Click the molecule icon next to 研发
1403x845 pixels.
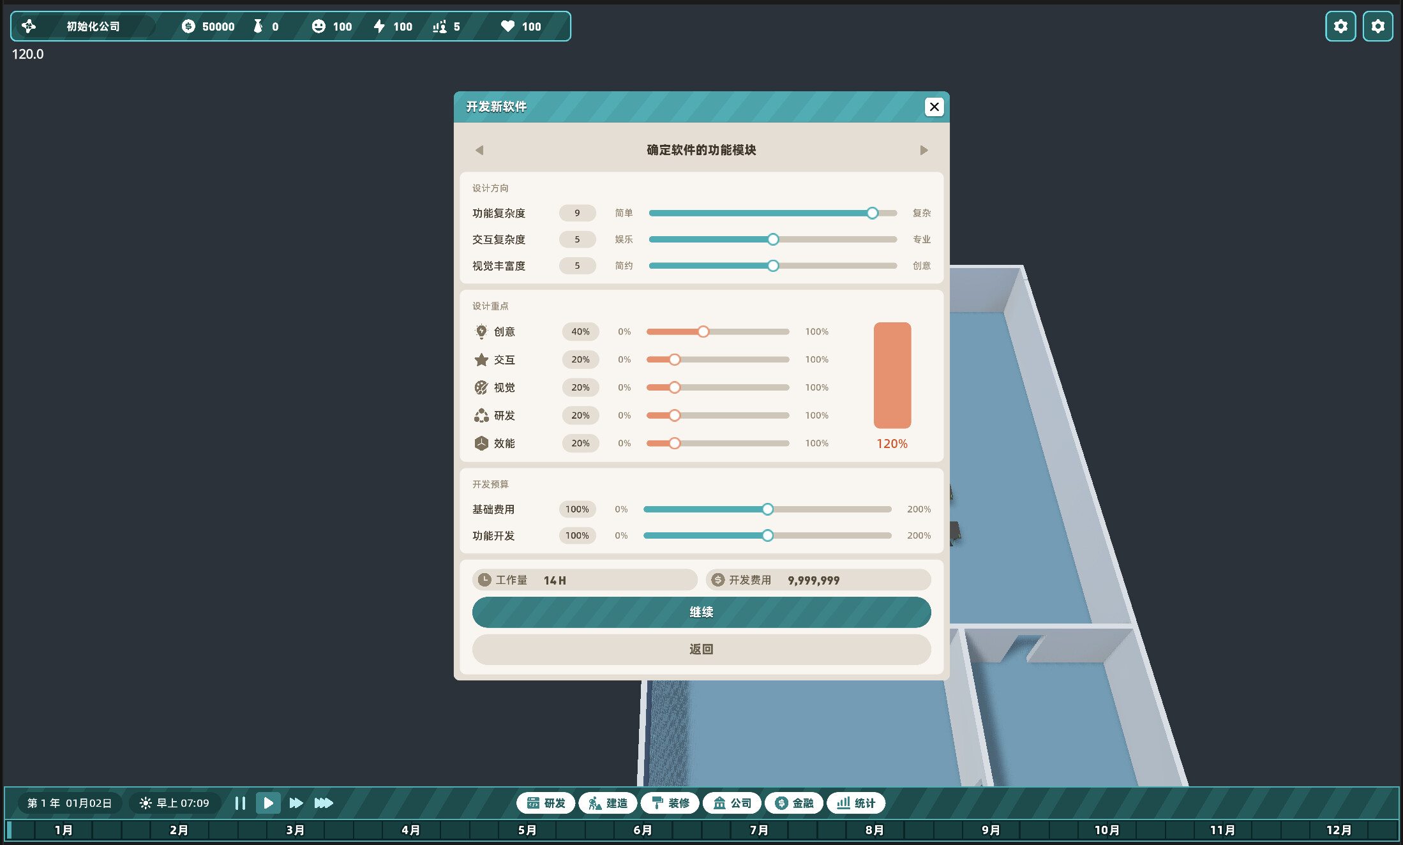pyautogui.click(x=481, y=415)
